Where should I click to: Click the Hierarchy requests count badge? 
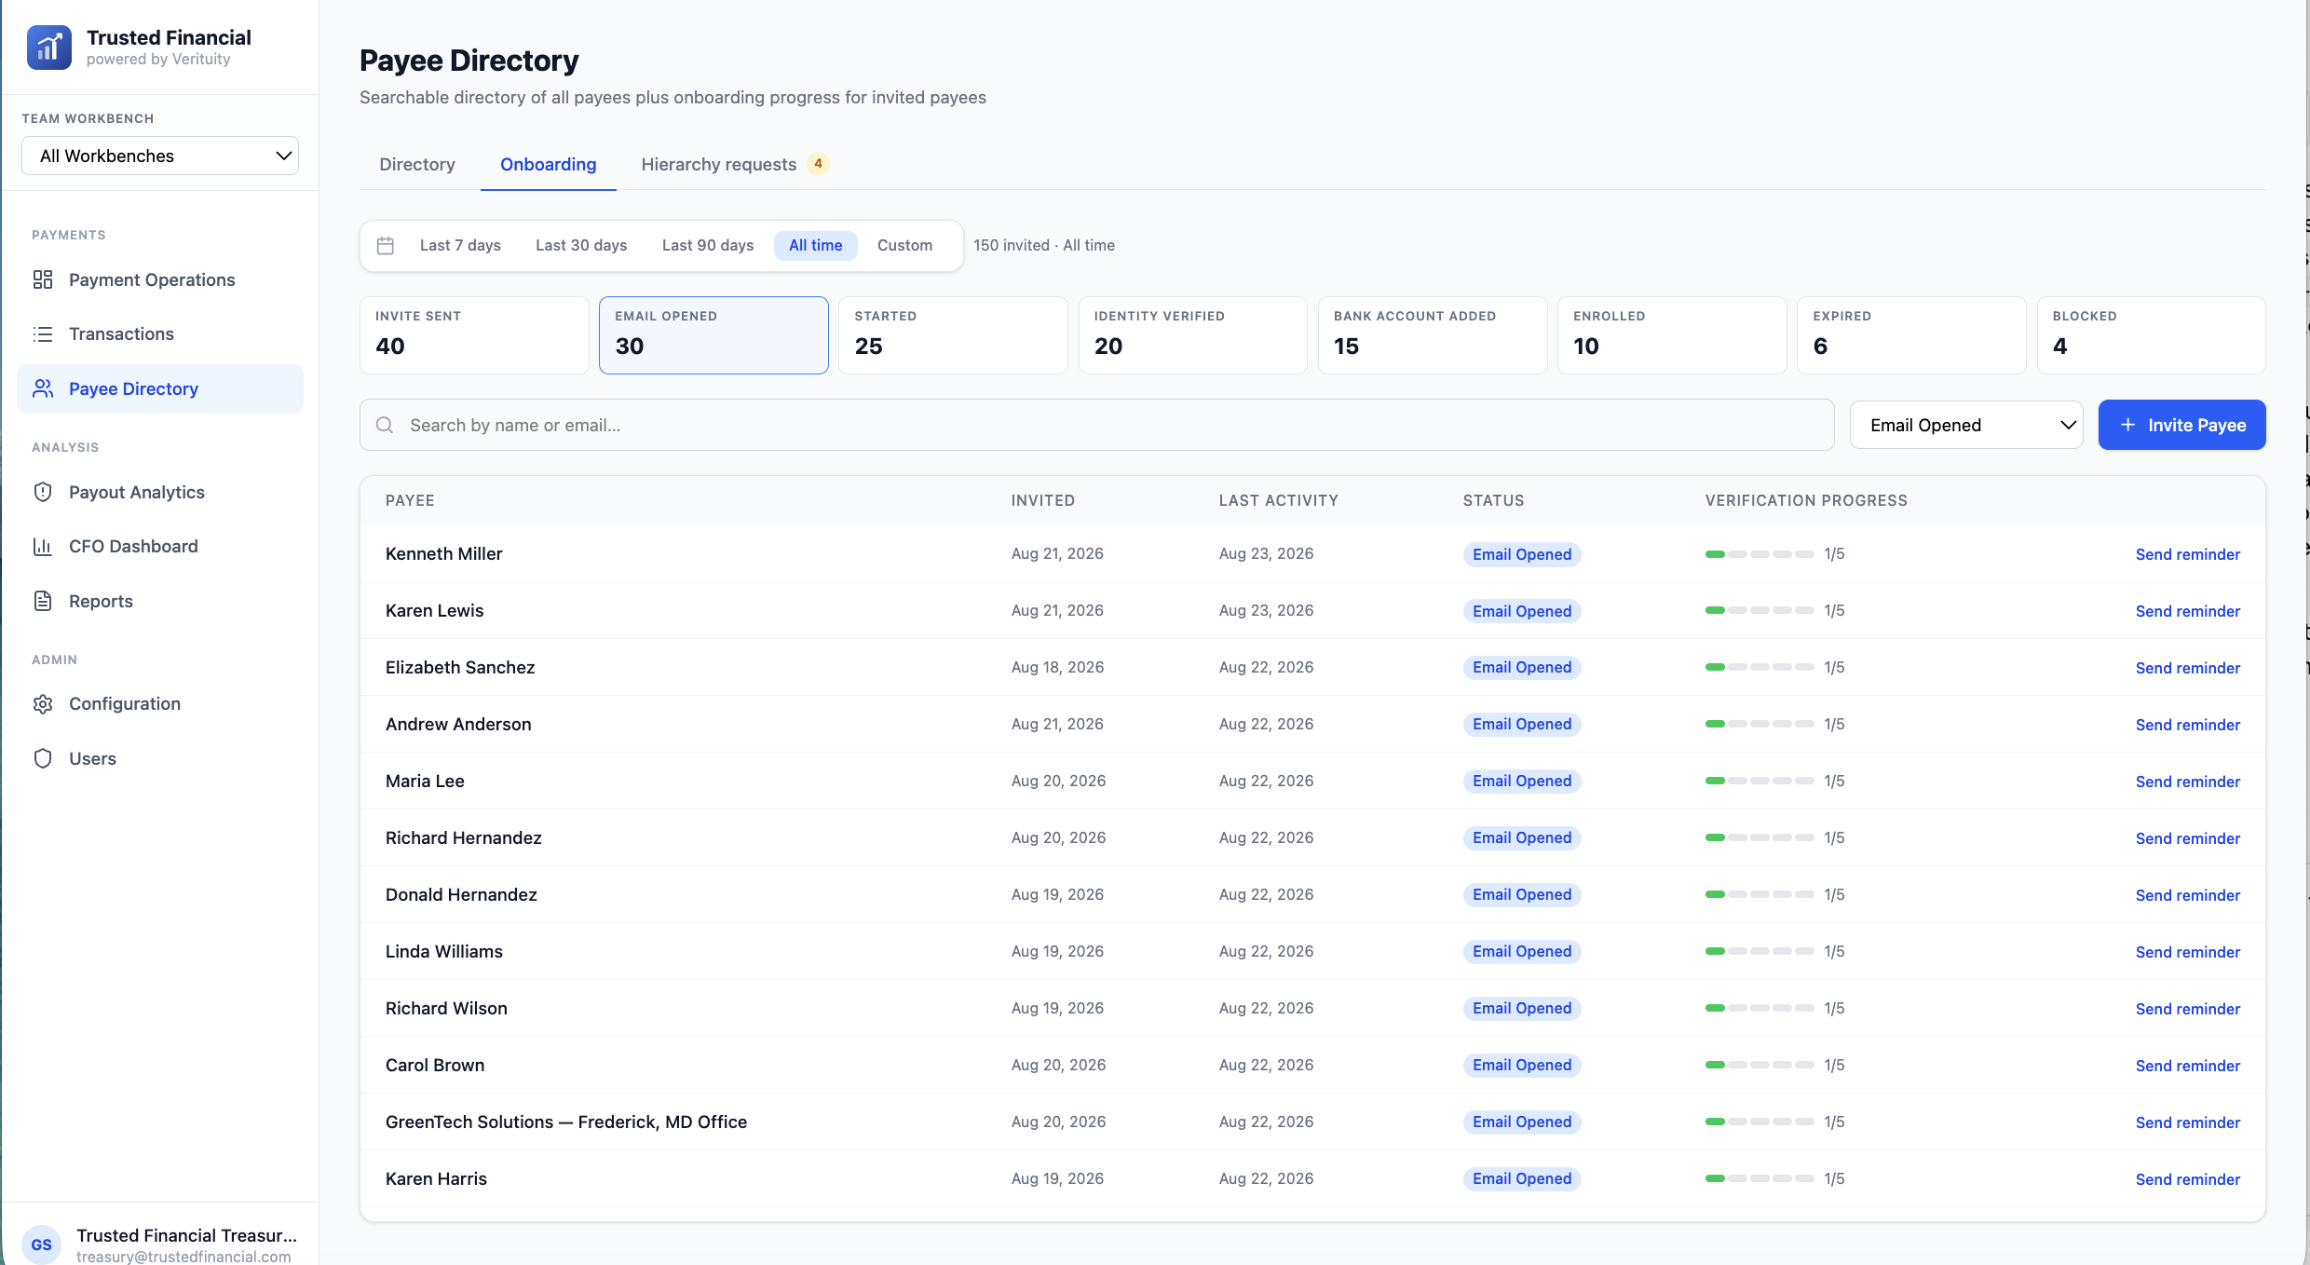[x=818, y=164]
